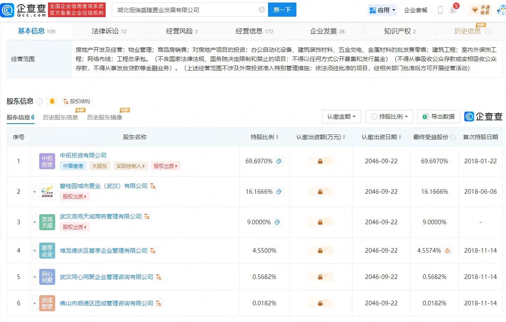Open equity structure icon beside 武汉洛克天成商务管理有限公司

(147, 216)
